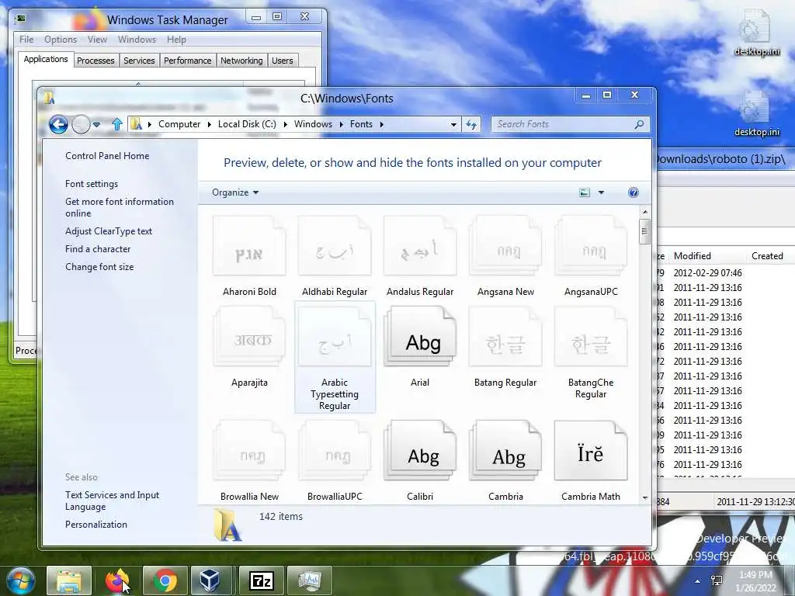The width and height of the screenshot is (795, 596).
Task: Switch to Performance tab in Task Manager
Action: (x=188, y=61)
